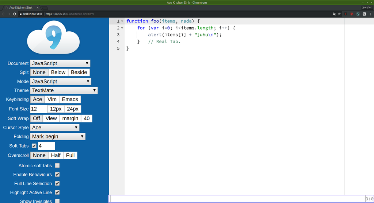Click the red shield extension icon
This screenshot has width=374, height=203.
point(352,14)
